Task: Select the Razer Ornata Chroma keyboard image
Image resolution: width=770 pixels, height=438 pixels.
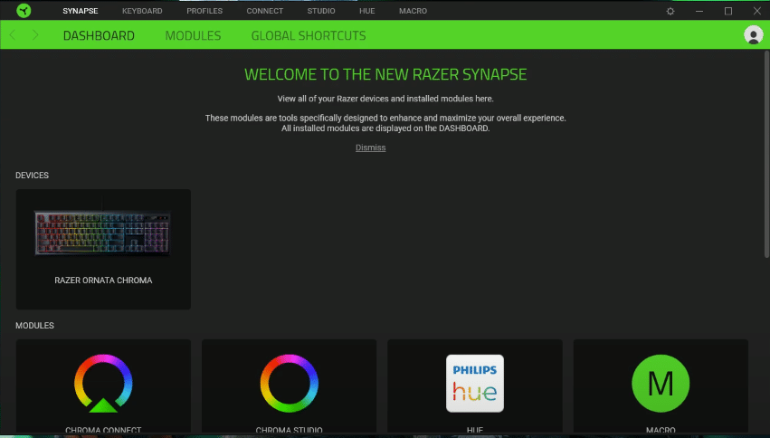Action: click(102, 233)
